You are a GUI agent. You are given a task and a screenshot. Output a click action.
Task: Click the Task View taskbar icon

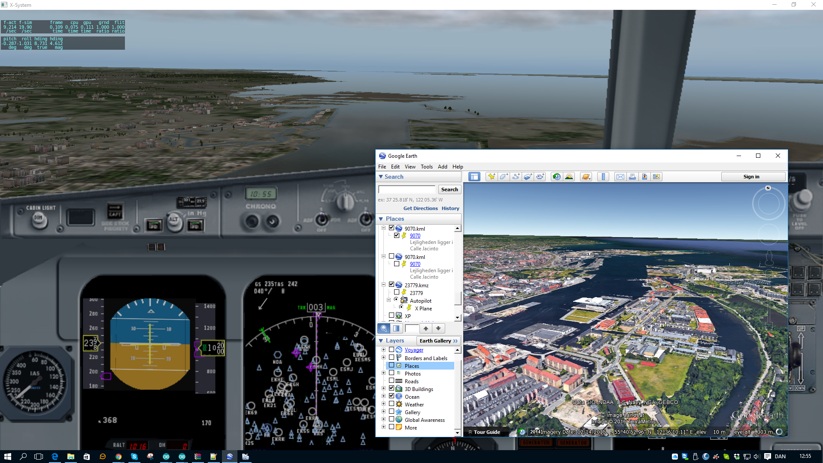[x=39, y=457]
